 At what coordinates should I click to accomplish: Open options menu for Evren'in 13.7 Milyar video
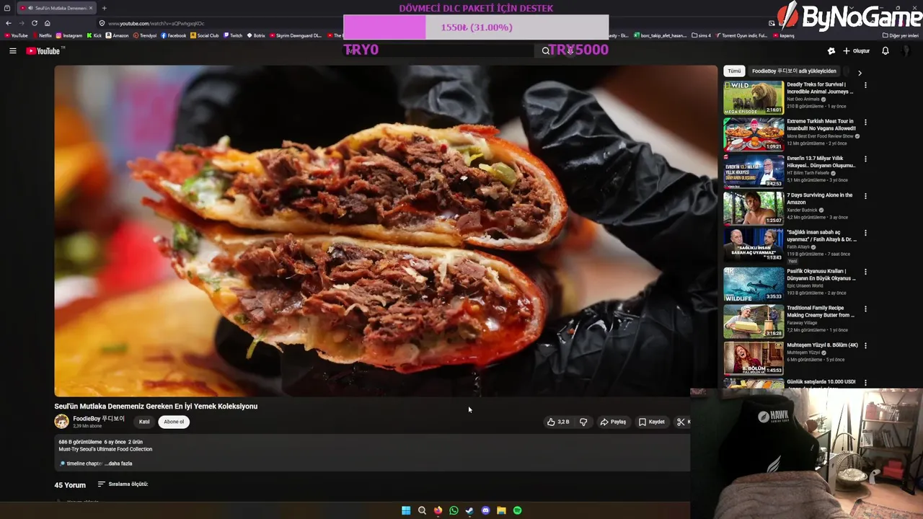865,159
